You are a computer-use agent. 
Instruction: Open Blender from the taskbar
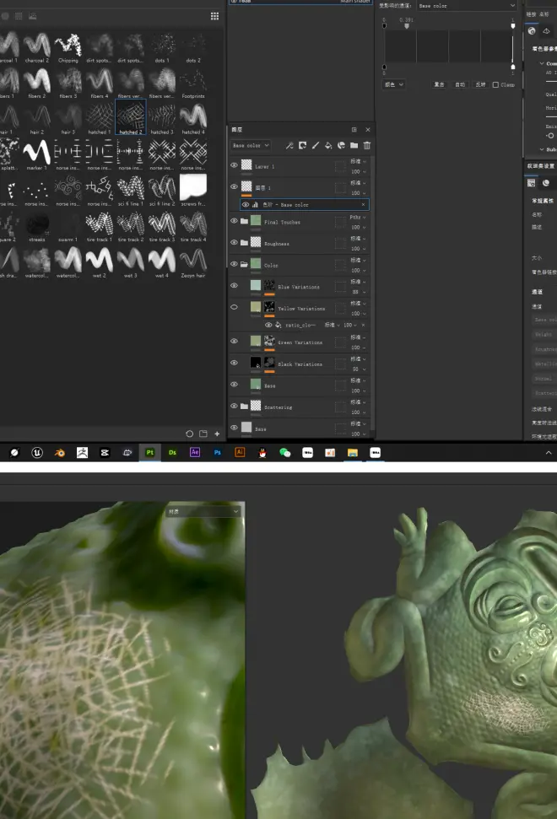[x=60, y=452]
